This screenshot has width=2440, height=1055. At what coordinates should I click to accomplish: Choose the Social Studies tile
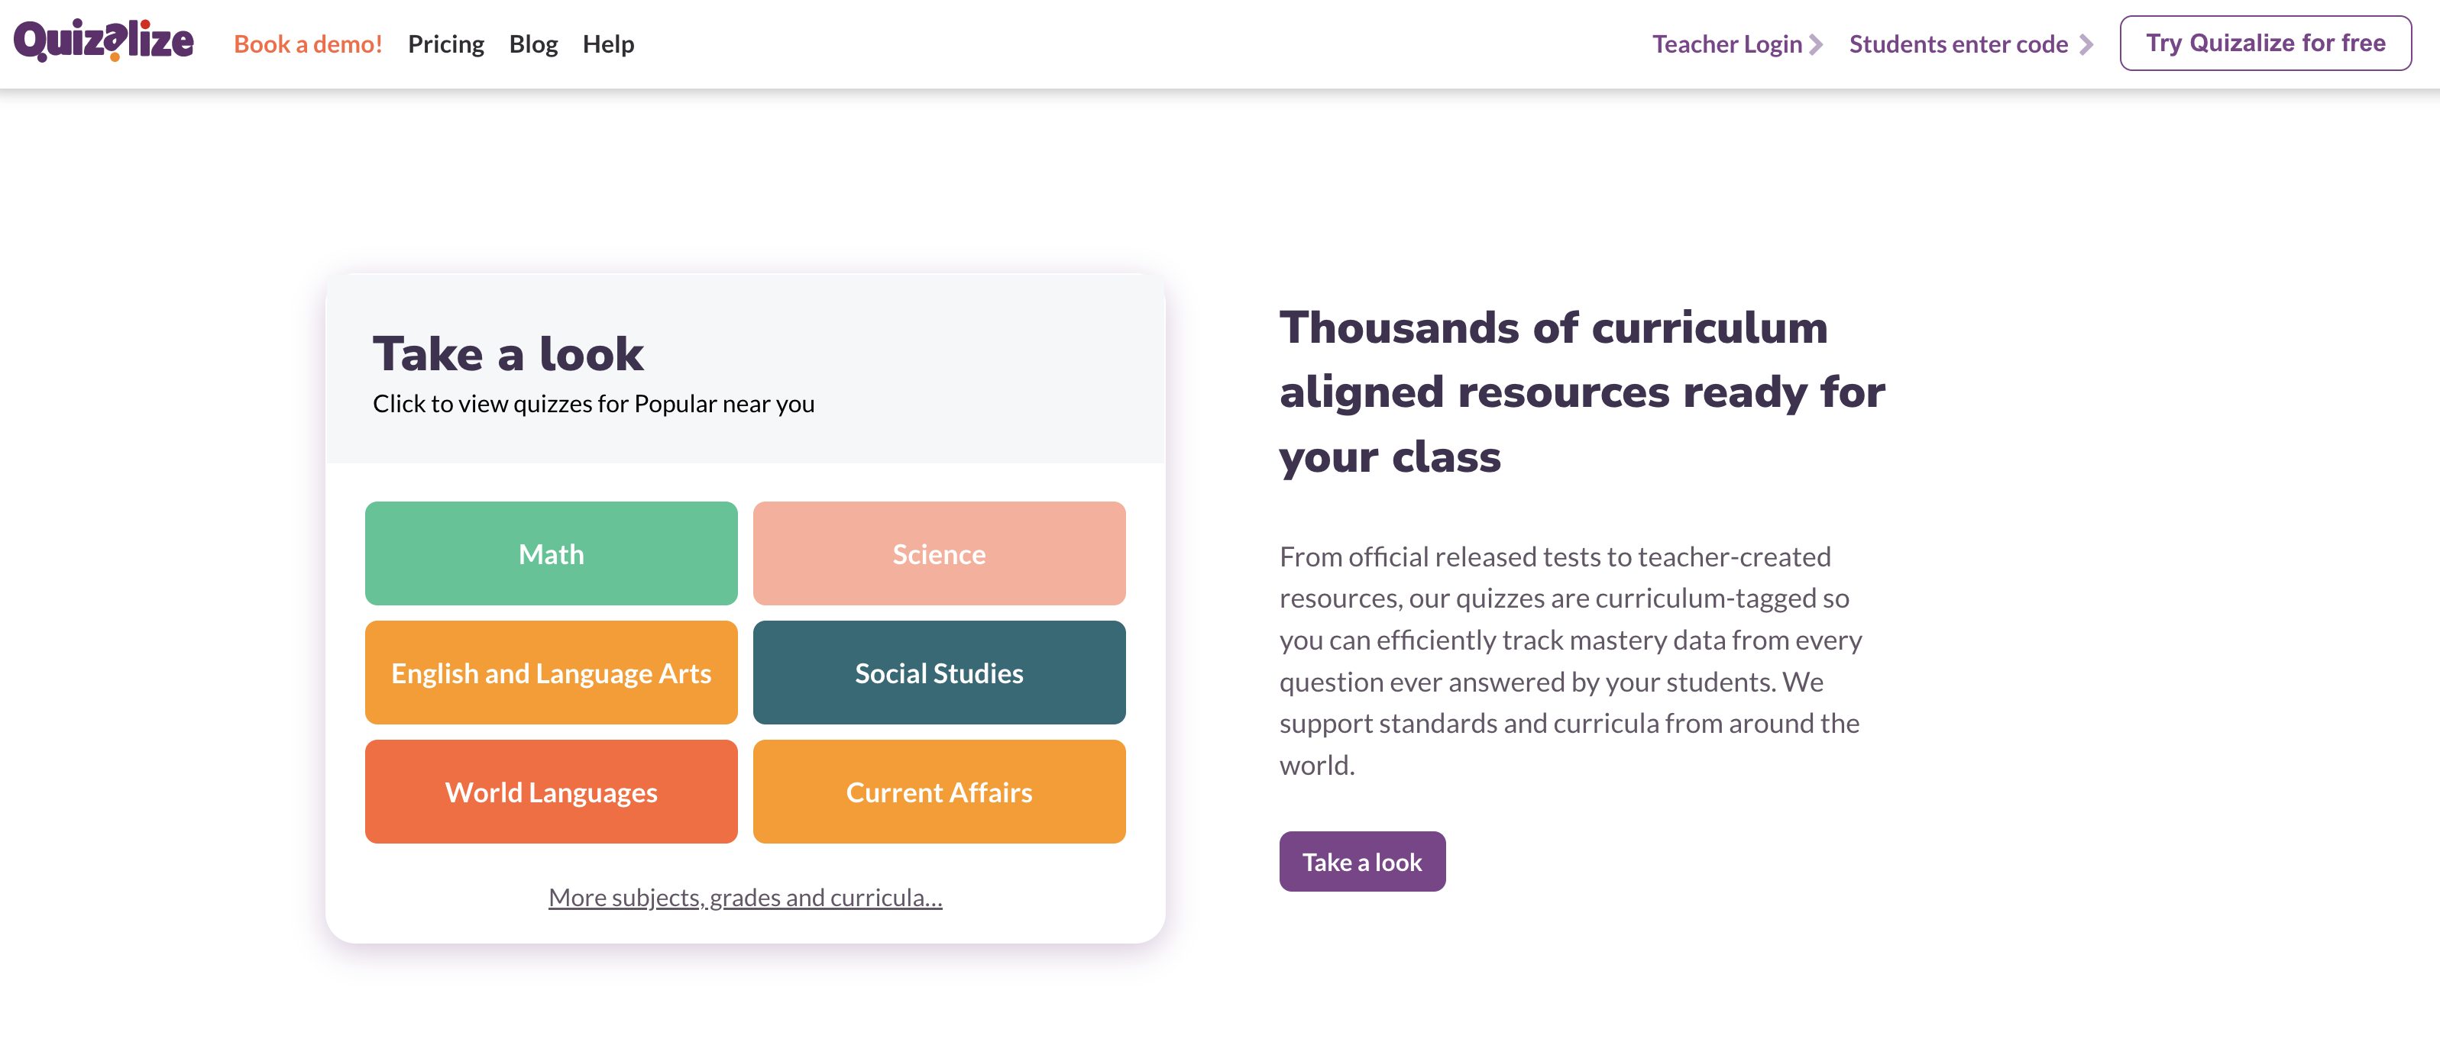[939, 673]
